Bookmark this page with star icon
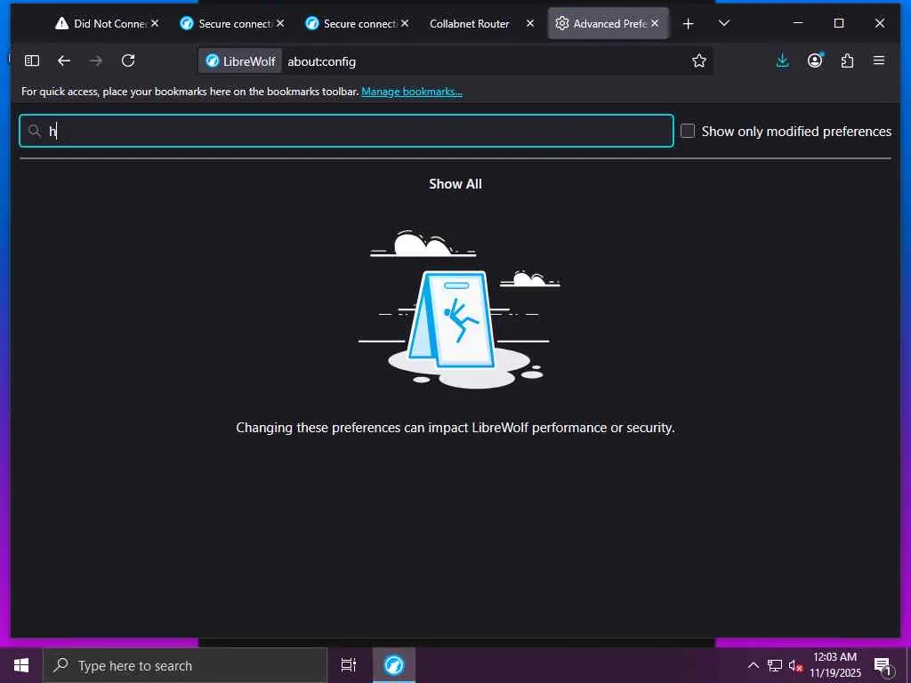911x683 pixels. pyautogui.click(x=699, y=60)
